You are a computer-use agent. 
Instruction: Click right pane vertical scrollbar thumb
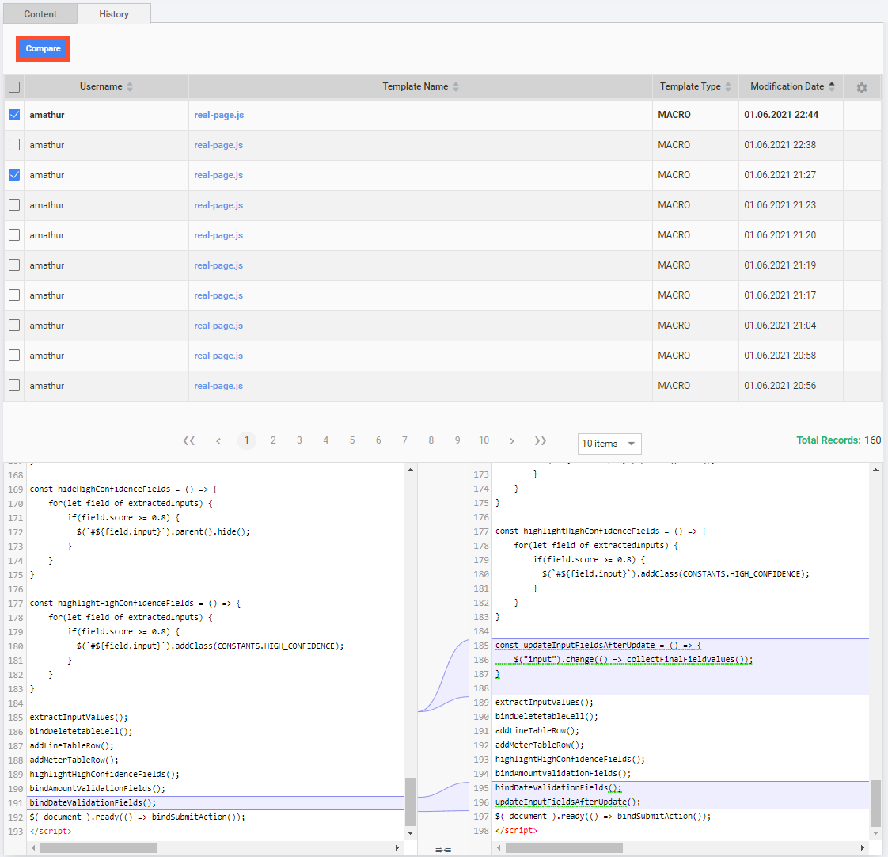(x=875, y=802)
